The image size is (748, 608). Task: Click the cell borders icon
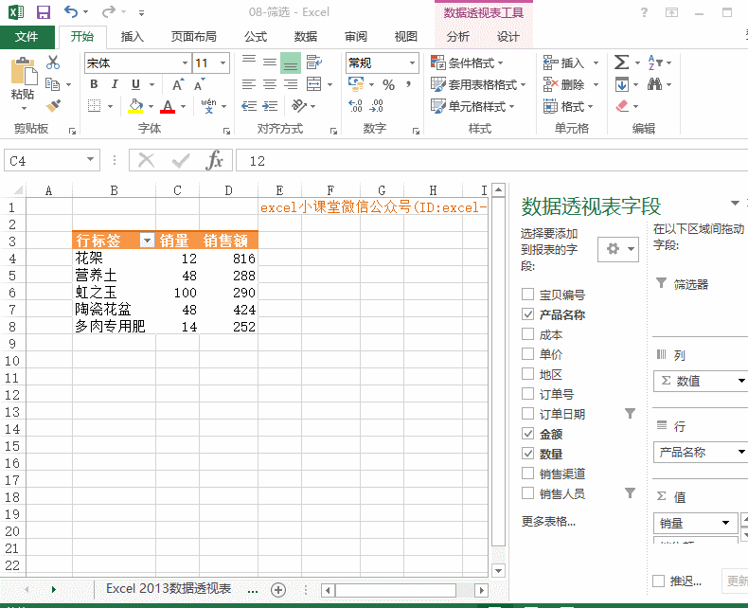point(95,105)
